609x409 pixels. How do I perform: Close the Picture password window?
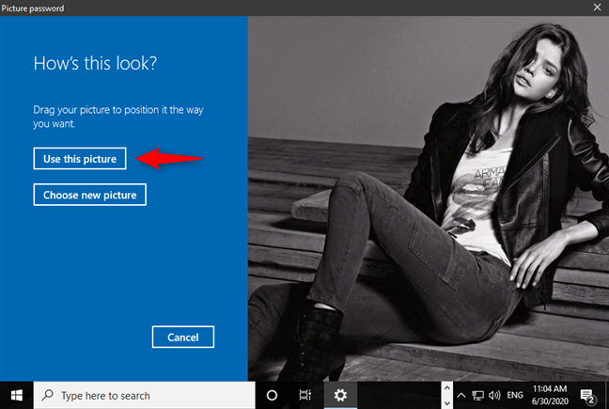597,8
